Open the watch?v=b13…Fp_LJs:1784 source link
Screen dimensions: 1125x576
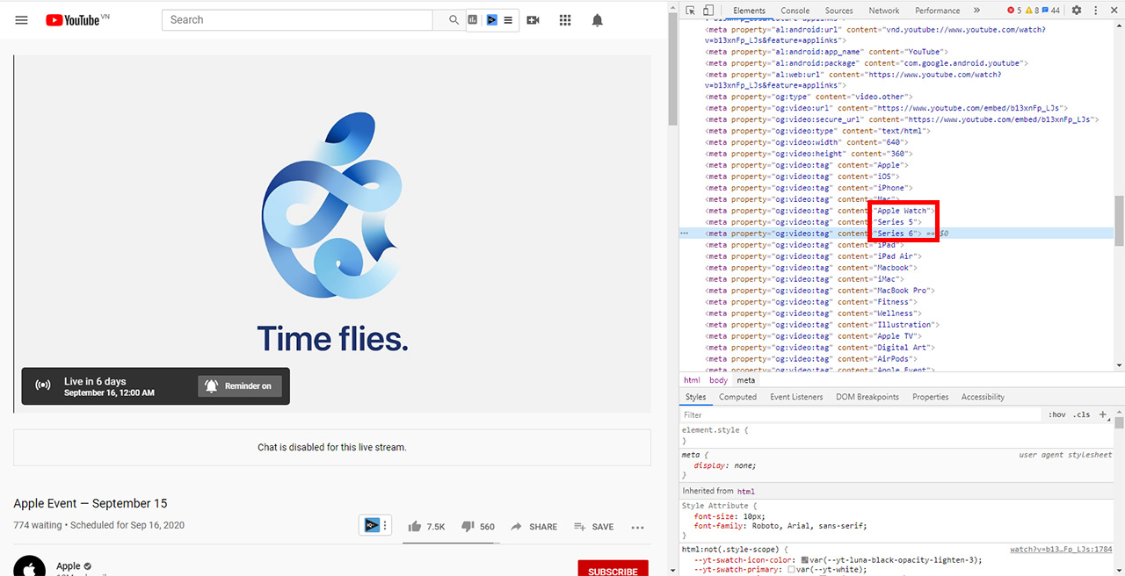point(1061,549)
